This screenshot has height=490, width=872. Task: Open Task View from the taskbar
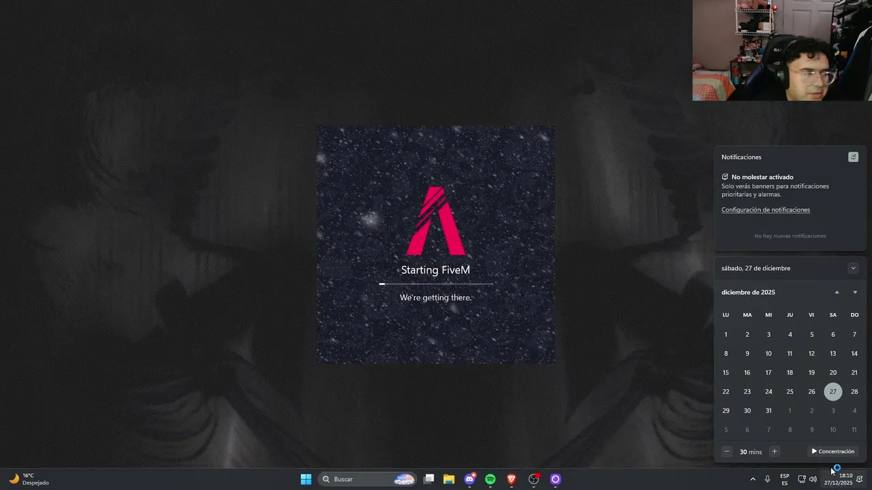point(429,479)
